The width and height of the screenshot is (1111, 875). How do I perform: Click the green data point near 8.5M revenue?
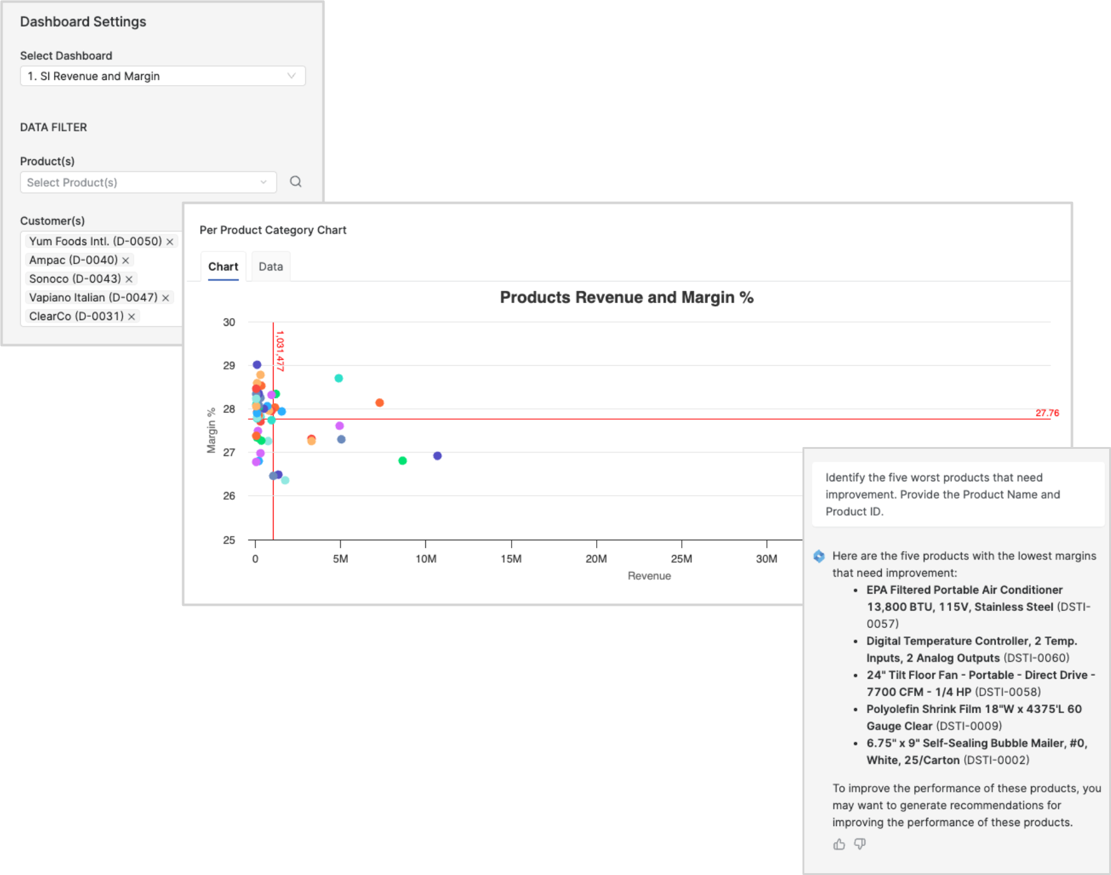tap(402, 460)
